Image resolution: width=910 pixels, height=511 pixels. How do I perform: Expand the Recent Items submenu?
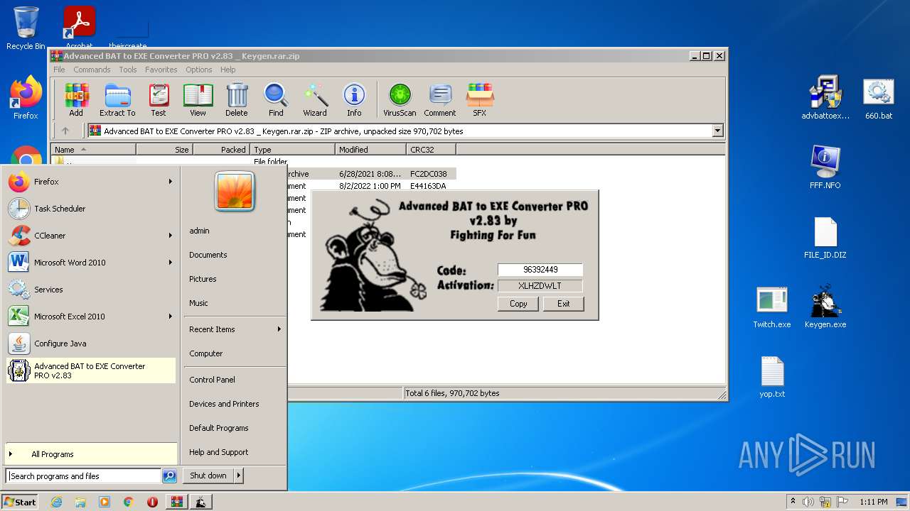(x=279, y=329)
